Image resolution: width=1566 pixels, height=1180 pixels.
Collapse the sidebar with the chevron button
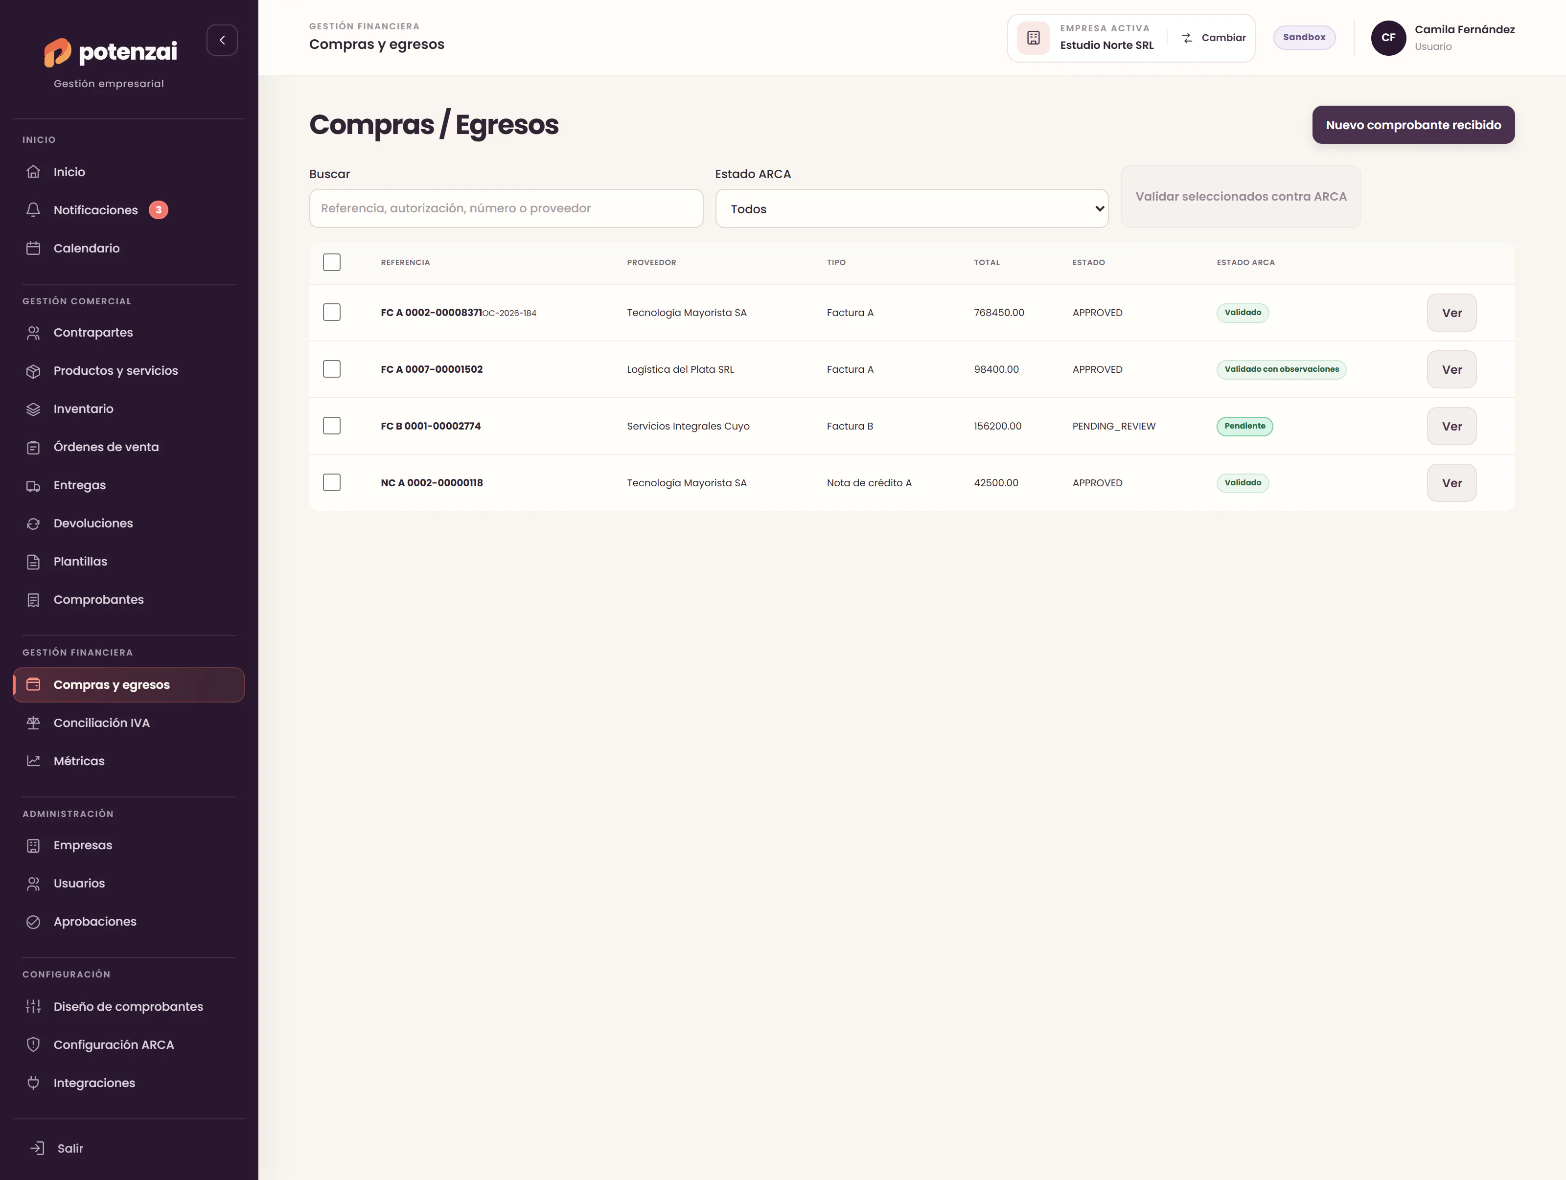222,40
